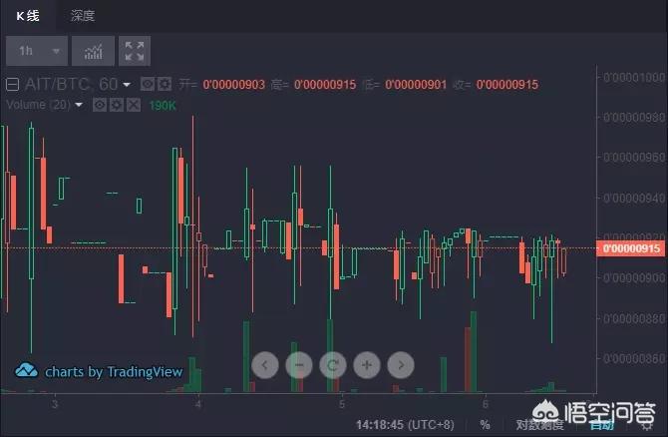Switch to the 深度 tab

(x=83, y=16)
